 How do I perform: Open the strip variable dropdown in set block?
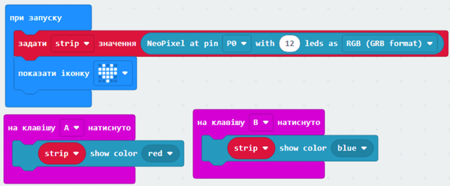(73, 44)
